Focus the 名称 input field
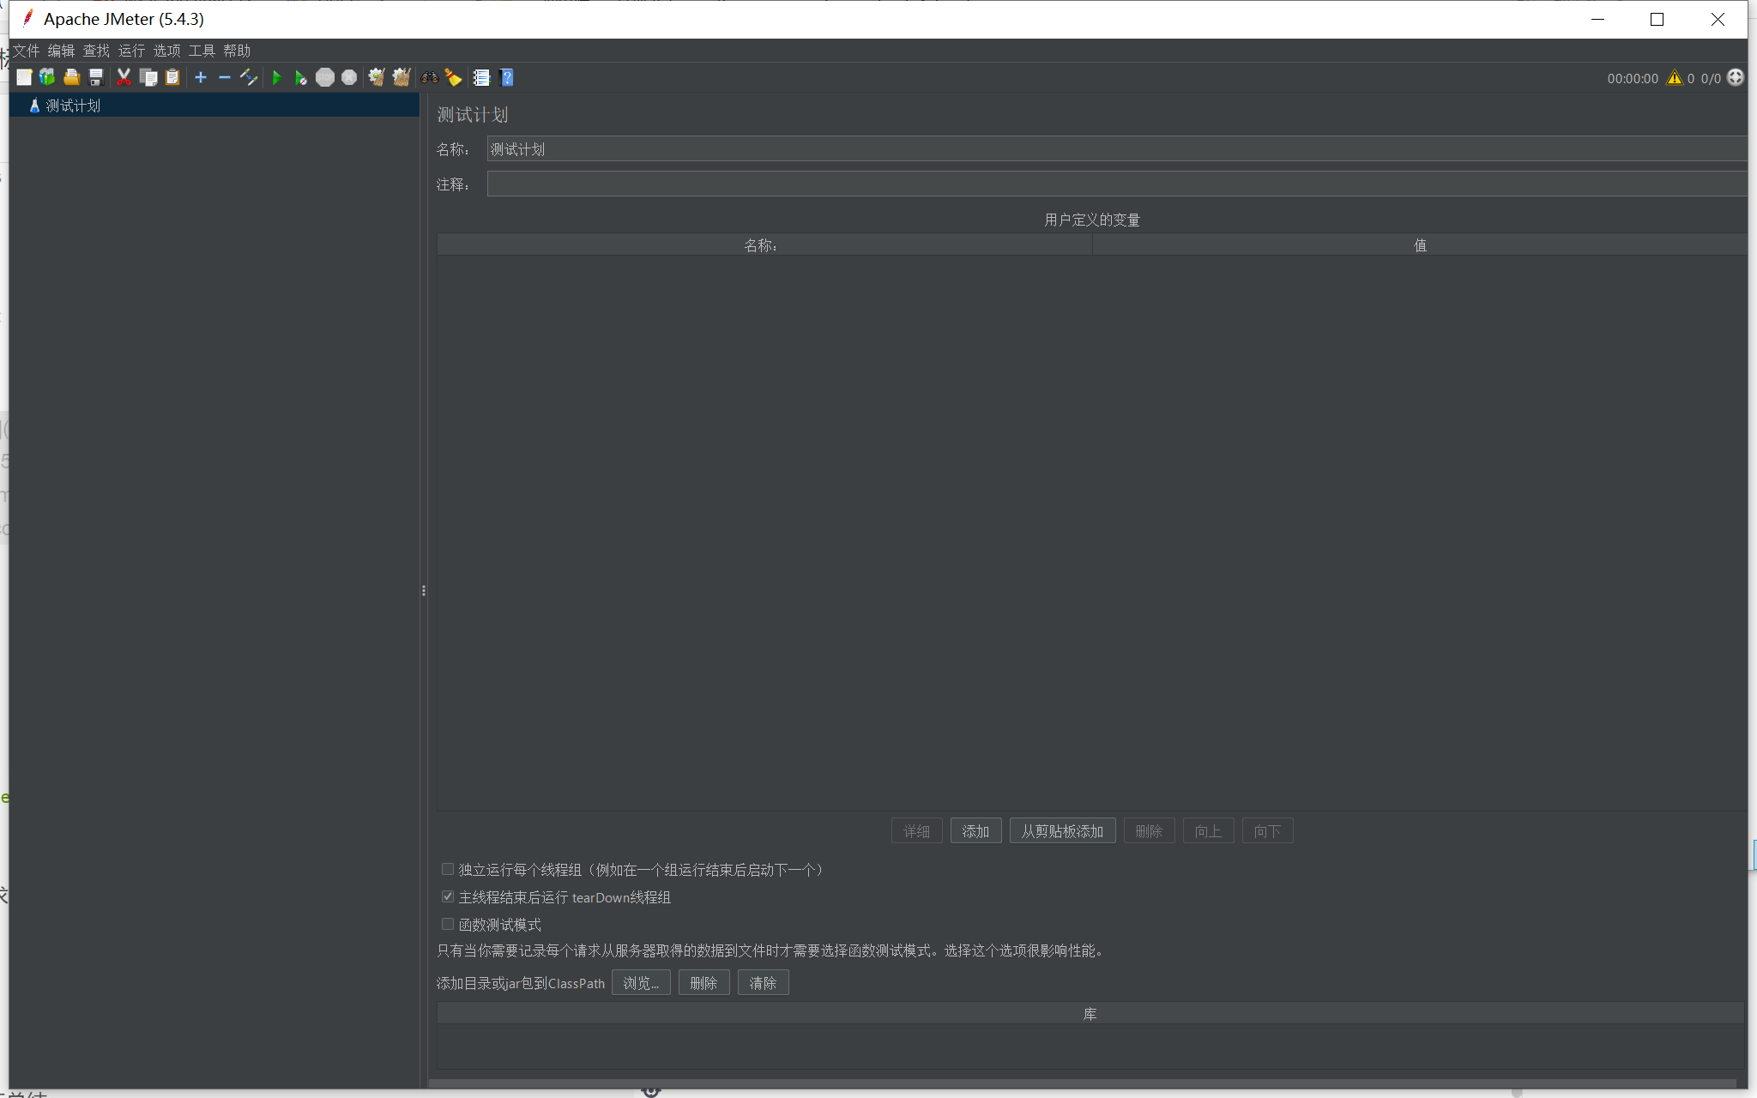Screen dimensions: 1757x1098 pyautogui.click(x=1117, y=148)
